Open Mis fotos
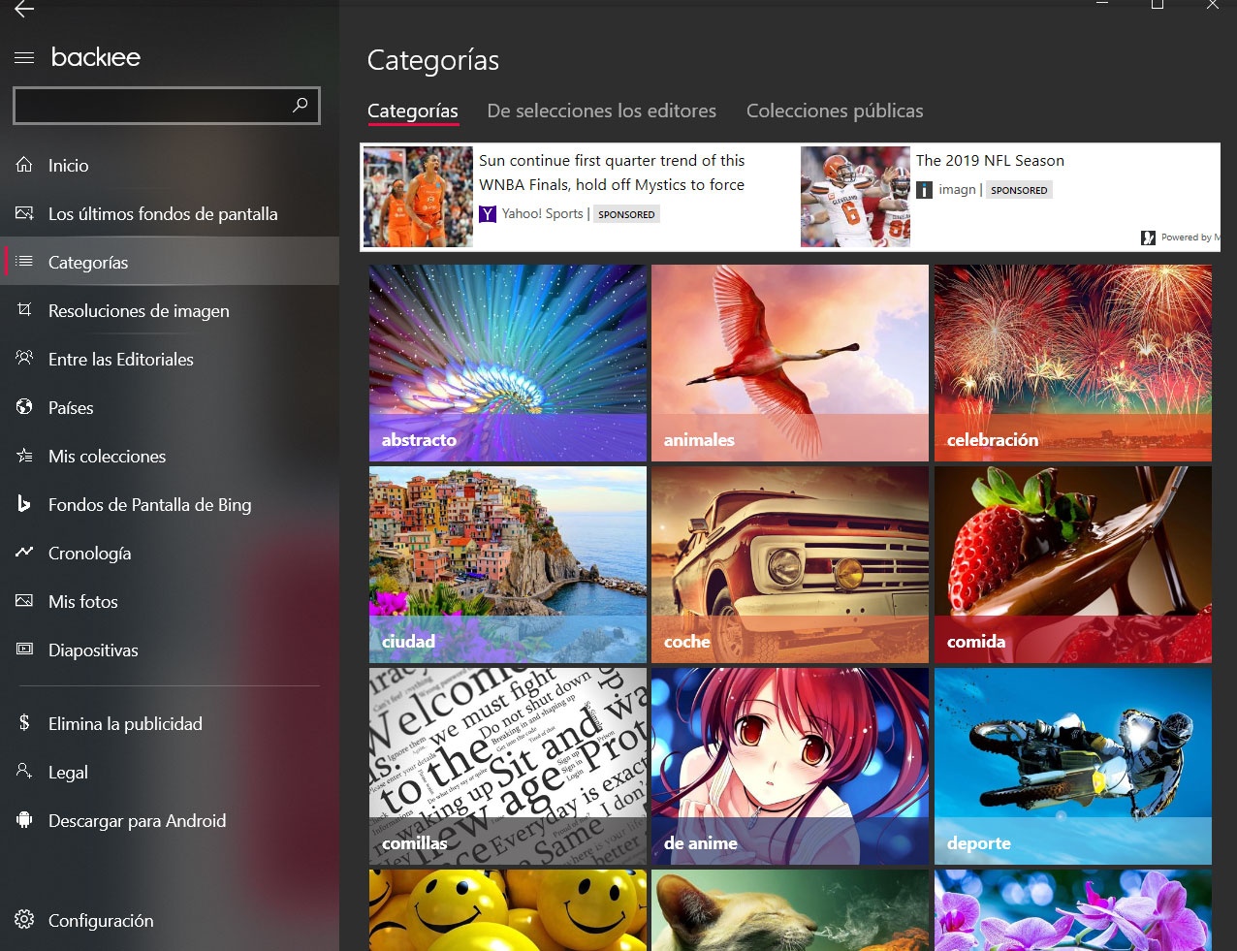1237x951 pixels. pyautogui.click(x=170, y=601)
